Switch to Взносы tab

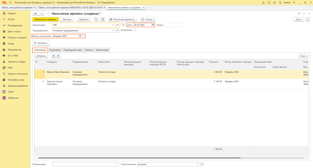[89, 50]
